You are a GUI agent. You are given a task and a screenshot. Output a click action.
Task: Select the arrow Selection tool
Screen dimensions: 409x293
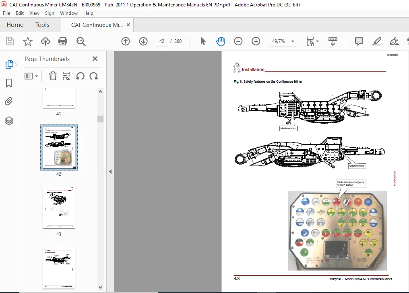203,41
